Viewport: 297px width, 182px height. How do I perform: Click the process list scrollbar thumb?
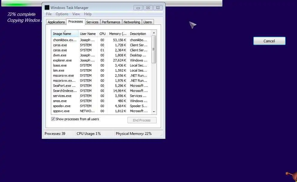154,49
